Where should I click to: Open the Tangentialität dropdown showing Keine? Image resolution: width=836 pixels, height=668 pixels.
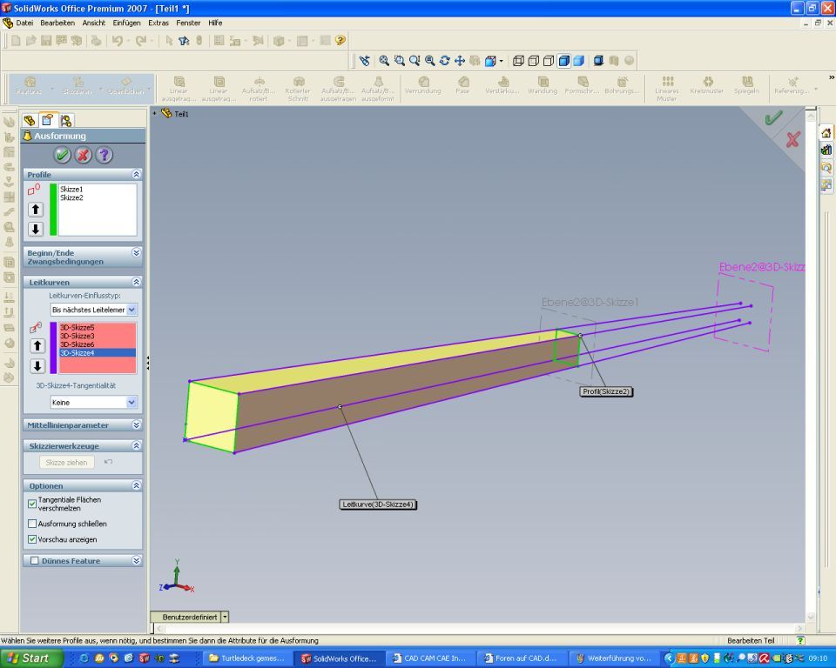[131, 403]
